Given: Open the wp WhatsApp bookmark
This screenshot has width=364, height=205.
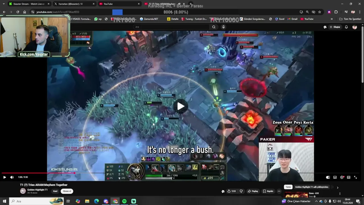Looking at the screenshot, I should click(x=98, y=19).
